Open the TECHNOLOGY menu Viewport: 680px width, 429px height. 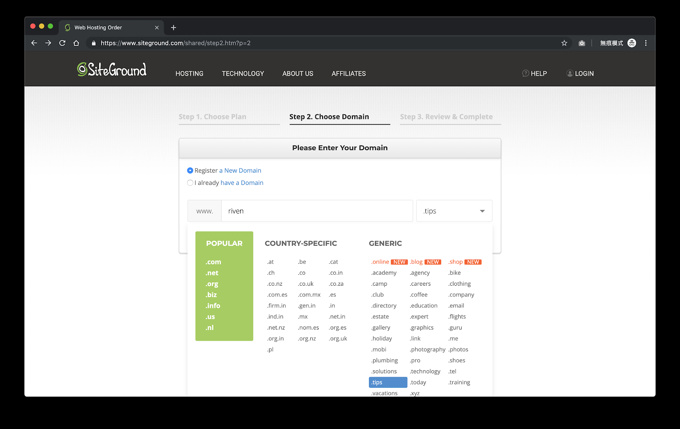(243, 74)
